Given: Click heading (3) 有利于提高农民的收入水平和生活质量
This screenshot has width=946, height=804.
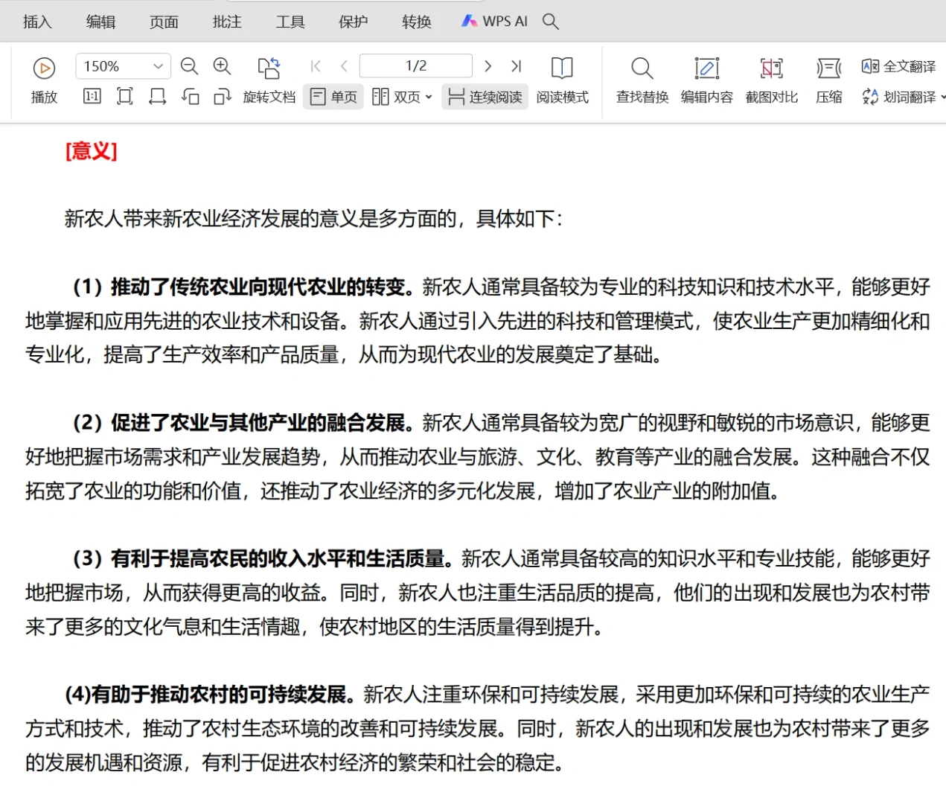Looking at the screenshot, I should click(x=263, y=558).
